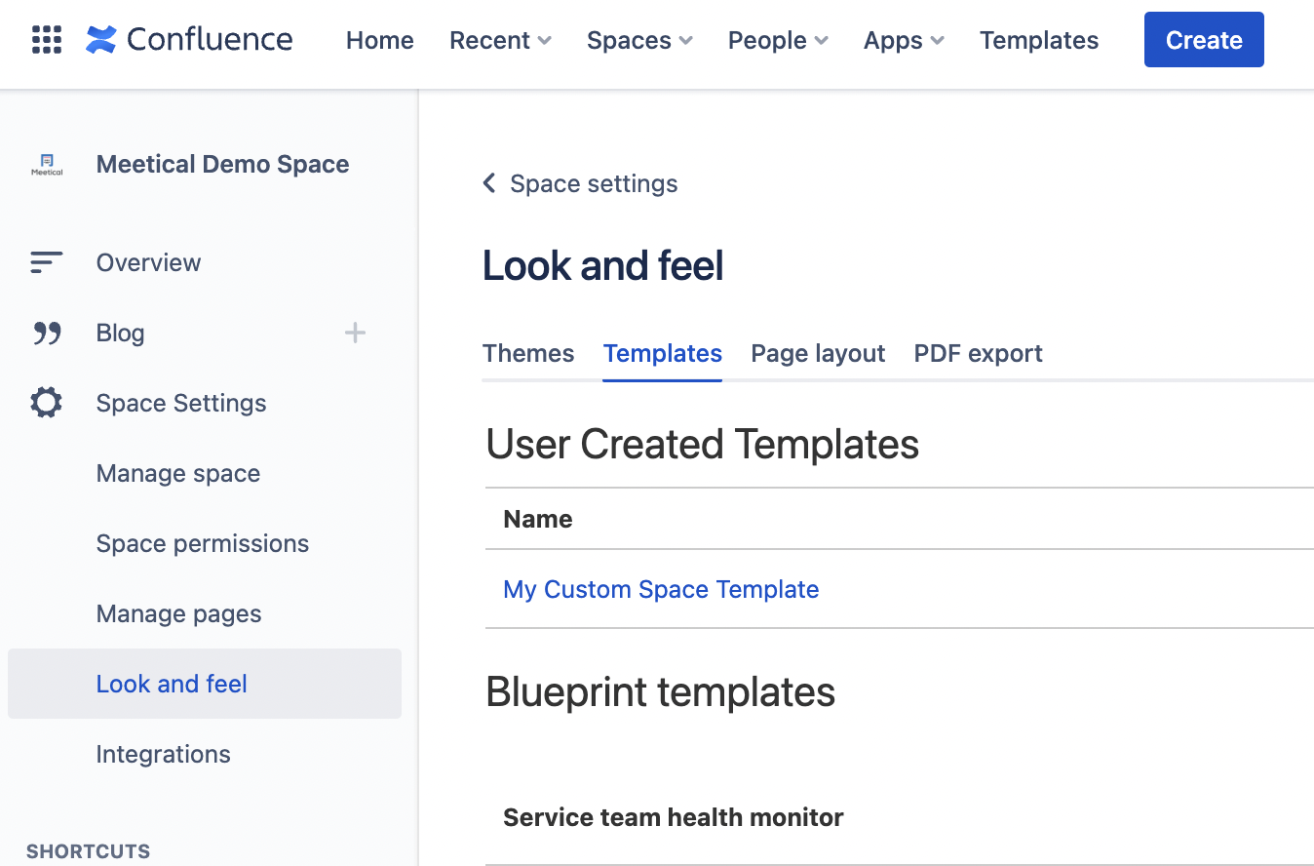Open the Spaces dropdown menu

pos(639,40)
